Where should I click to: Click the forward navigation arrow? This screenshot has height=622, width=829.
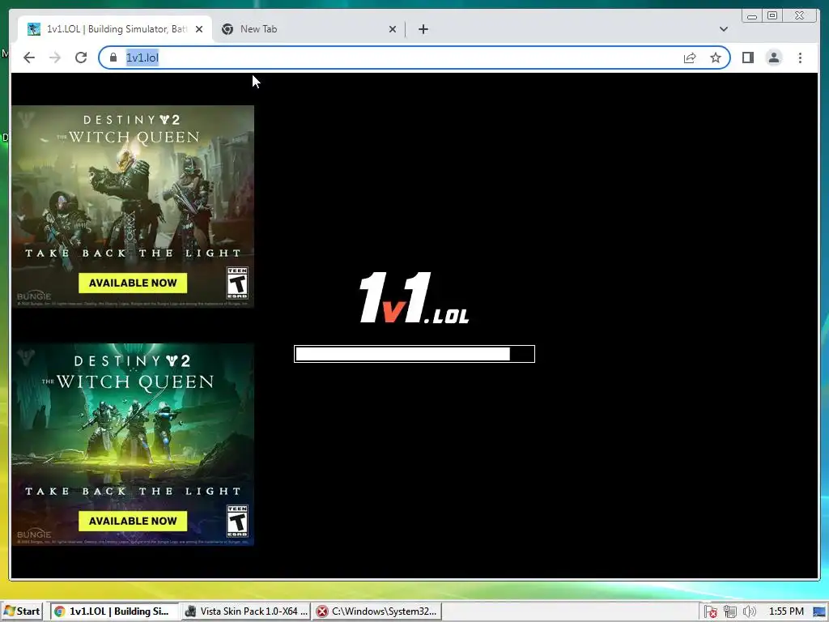[55, 58]
